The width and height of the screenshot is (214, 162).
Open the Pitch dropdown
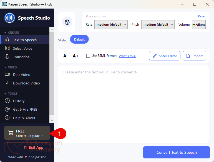click(158, 25)
